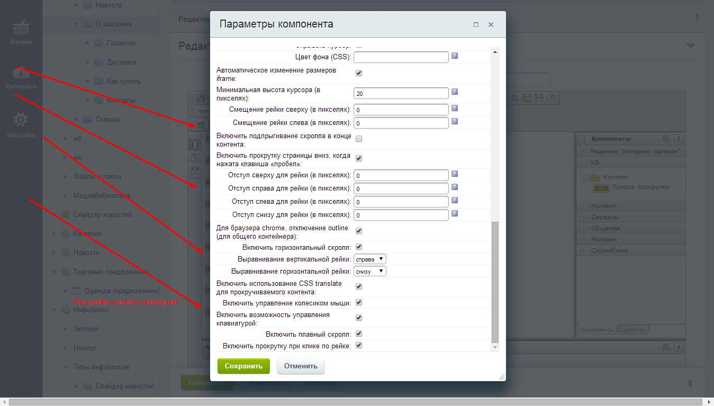Switch to the Сниппеты tab

click(x=633, y=330)
